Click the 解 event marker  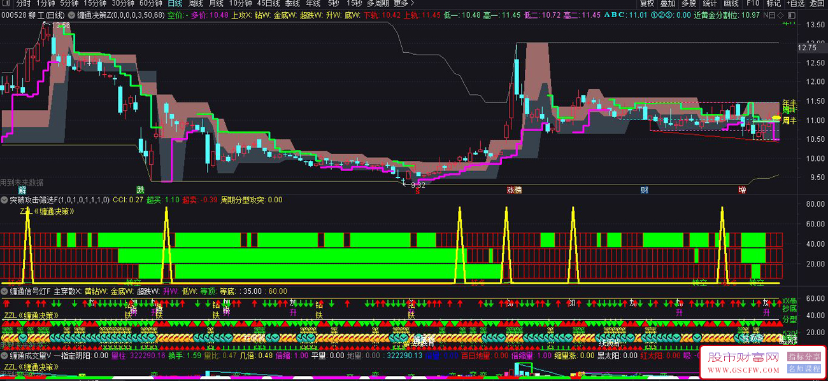point(22,190)
